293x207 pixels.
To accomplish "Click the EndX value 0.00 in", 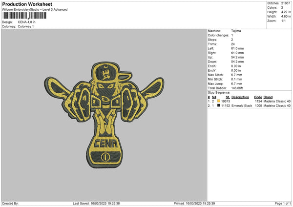I will [x=236, y=66].
